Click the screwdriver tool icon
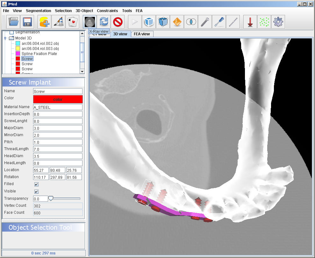 click(219, 22)
